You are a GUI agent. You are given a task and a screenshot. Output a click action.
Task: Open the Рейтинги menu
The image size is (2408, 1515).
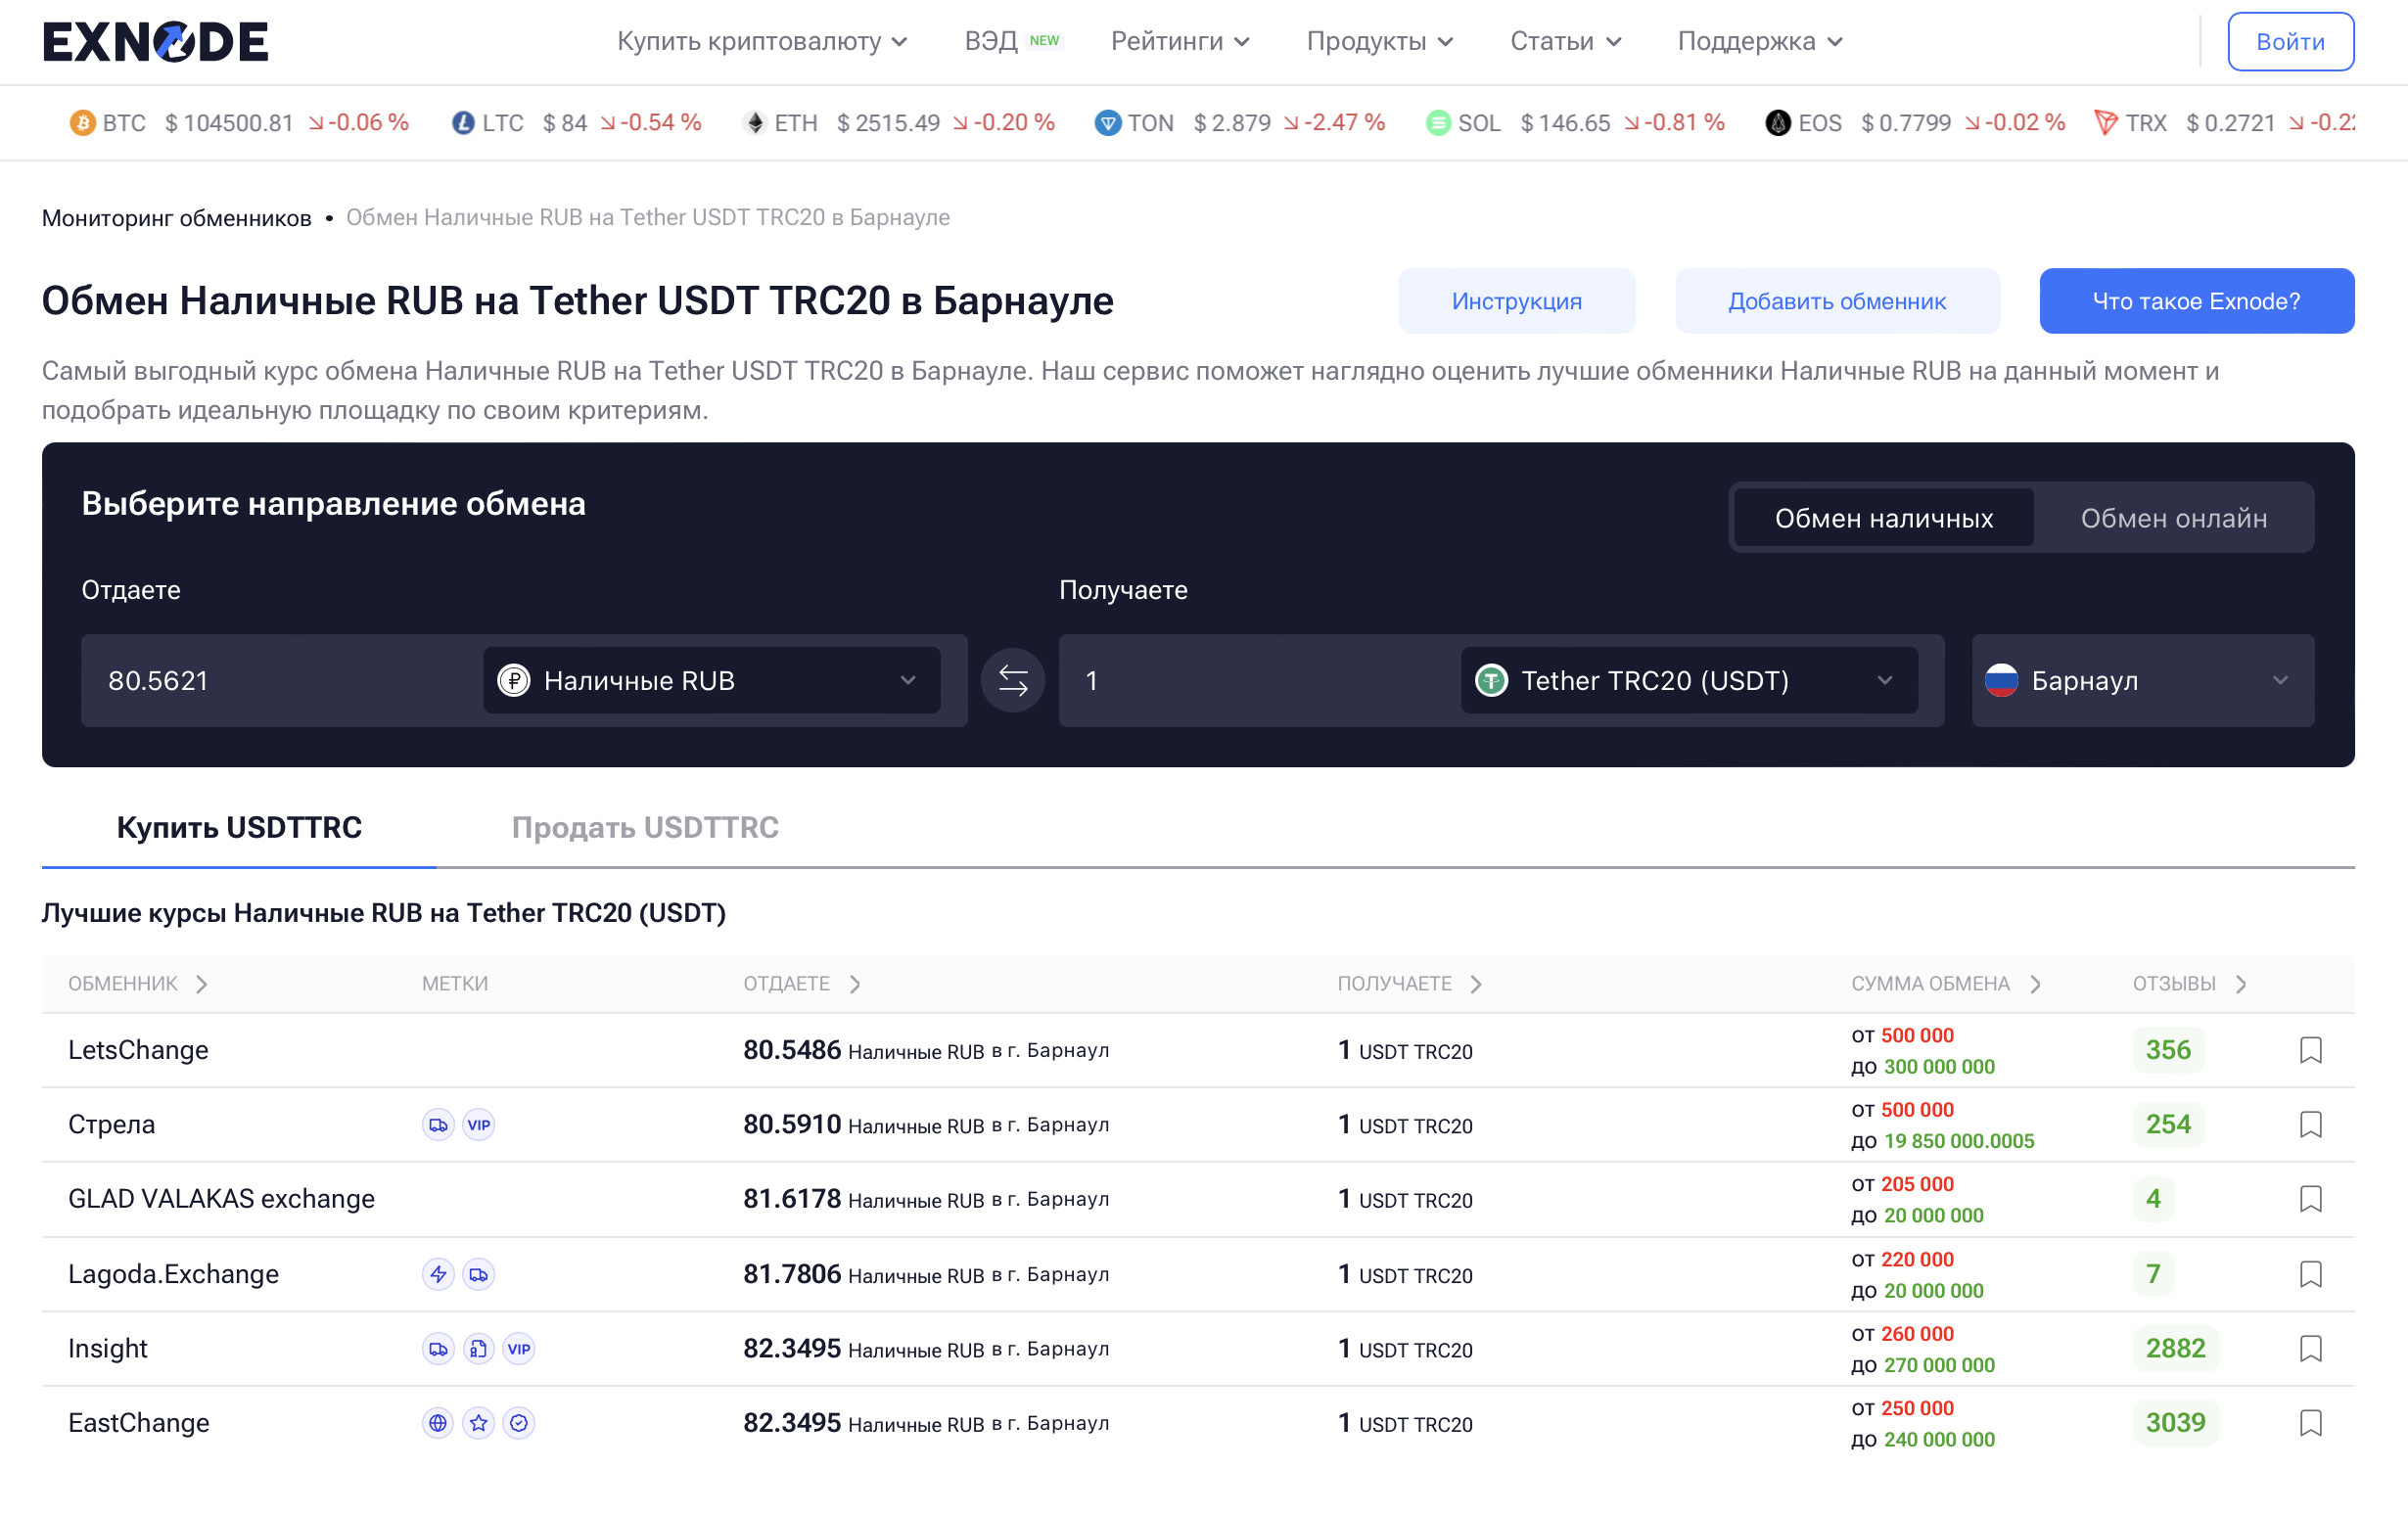point(1180,41)
